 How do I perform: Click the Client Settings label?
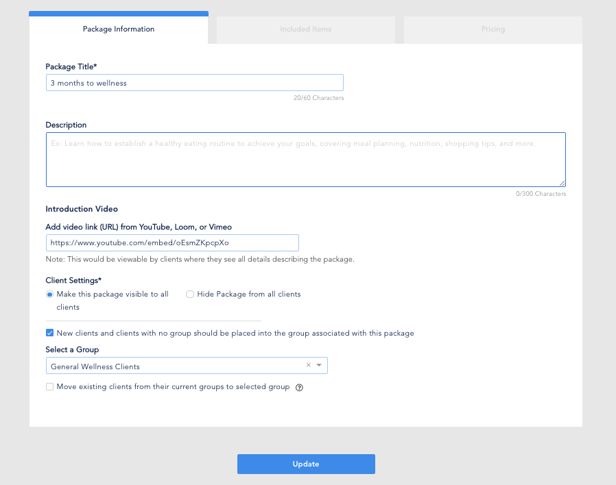click(x=73, y=281)
